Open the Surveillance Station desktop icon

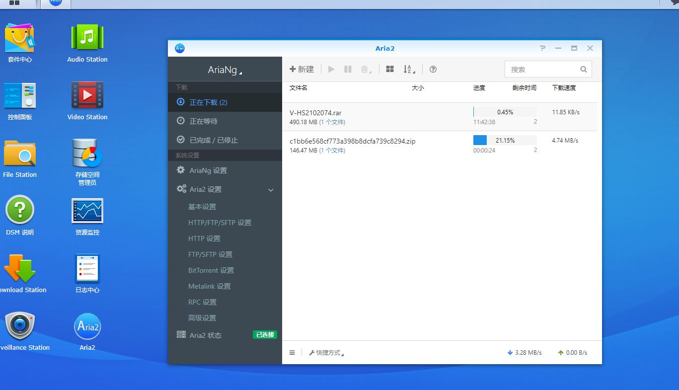pos(20,326)
